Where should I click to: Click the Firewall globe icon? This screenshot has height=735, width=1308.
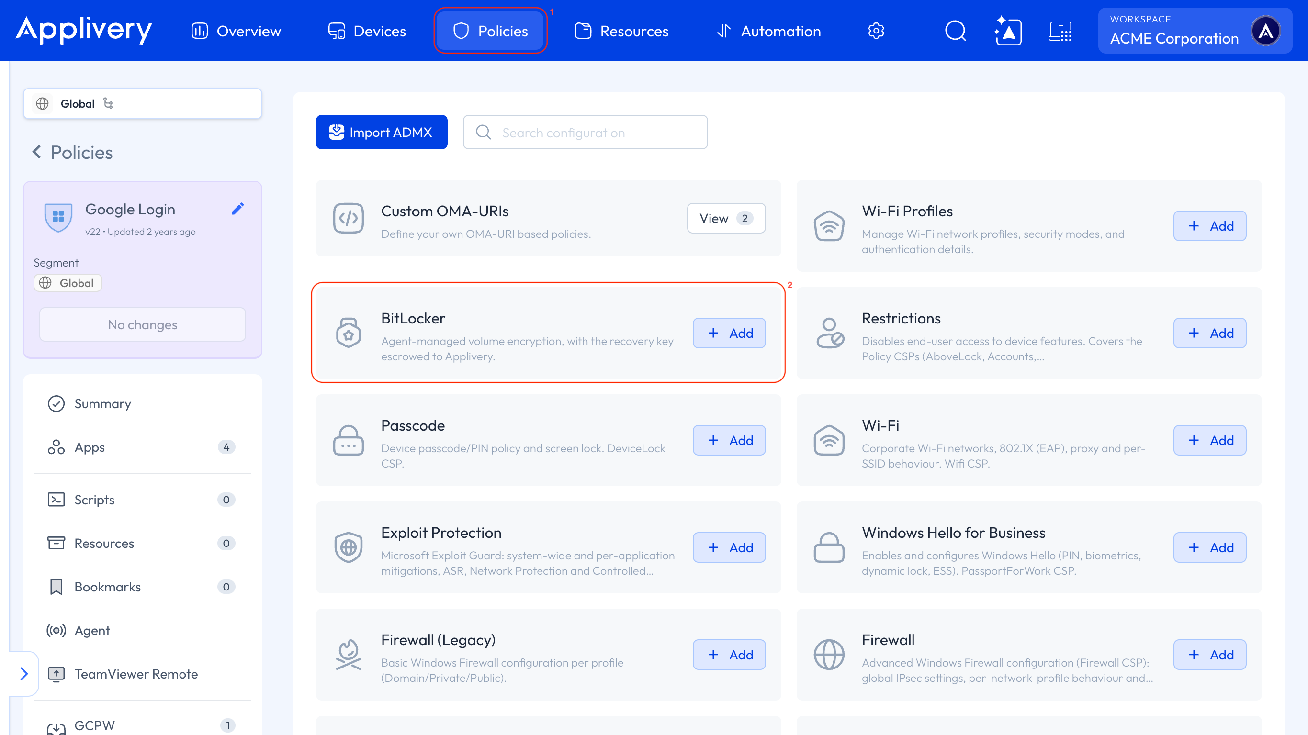pyautogui.click(x=829, y=654)
